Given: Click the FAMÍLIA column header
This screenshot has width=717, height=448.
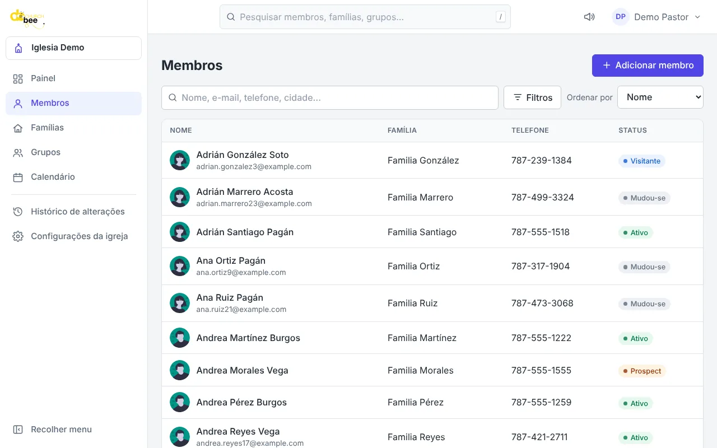Looking at the screenshot, I should pos(402,130).
